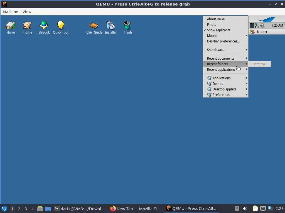The height and width of the screenshot is (213, 285).
Task: Open the Haiku volume desktop icon
Action: (x=11, y=25)
